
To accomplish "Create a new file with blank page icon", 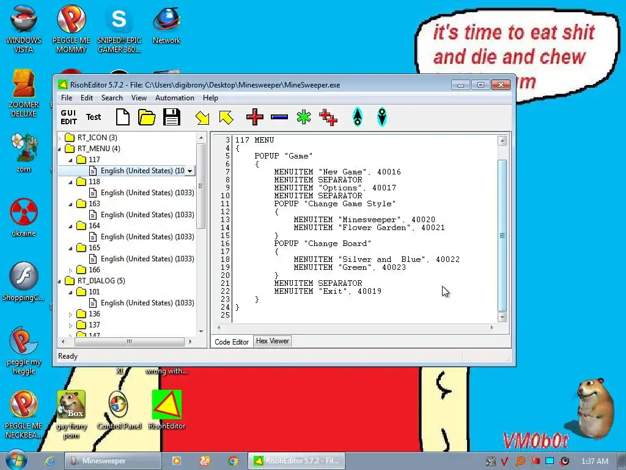I will [x=122, y=117].
